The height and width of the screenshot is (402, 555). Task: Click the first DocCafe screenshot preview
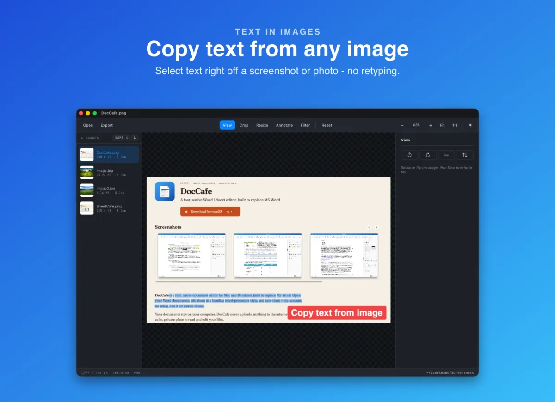point(192,256)
